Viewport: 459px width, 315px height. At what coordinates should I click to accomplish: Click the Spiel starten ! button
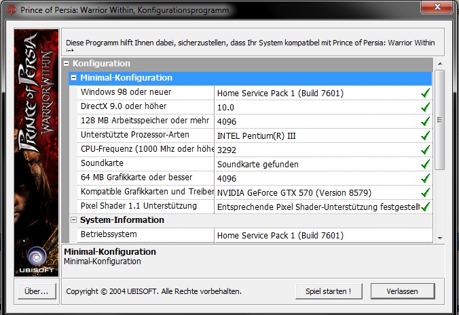coord(329,291)
